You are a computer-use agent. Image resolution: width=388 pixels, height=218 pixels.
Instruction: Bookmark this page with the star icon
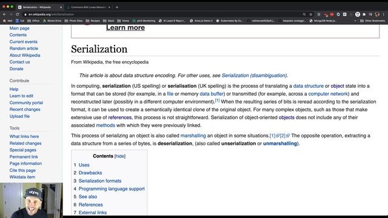coord(311,15)
